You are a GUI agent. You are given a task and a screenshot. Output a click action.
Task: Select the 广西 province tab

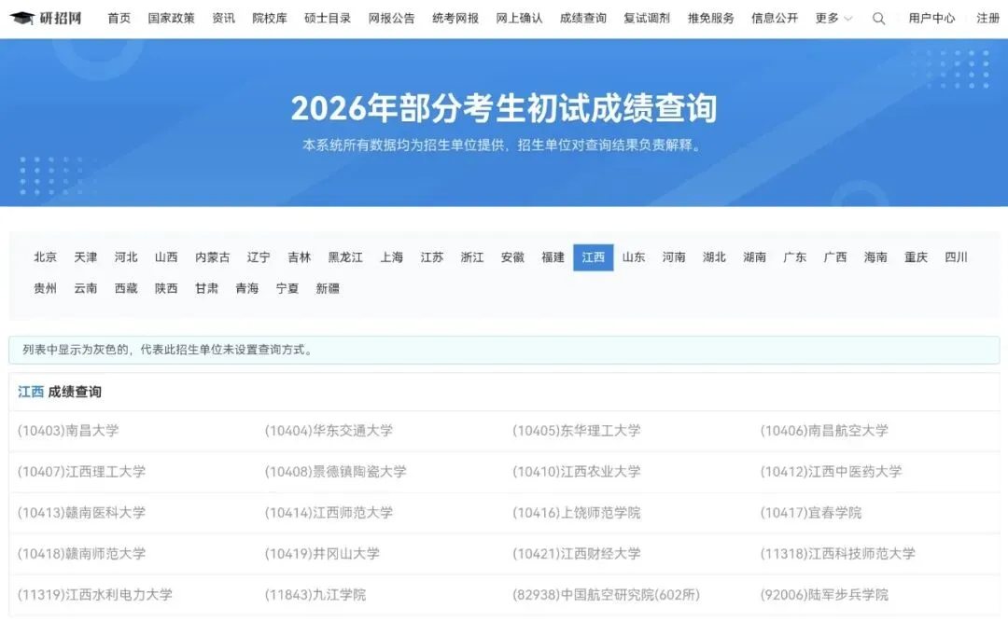[x=835, y=257]
